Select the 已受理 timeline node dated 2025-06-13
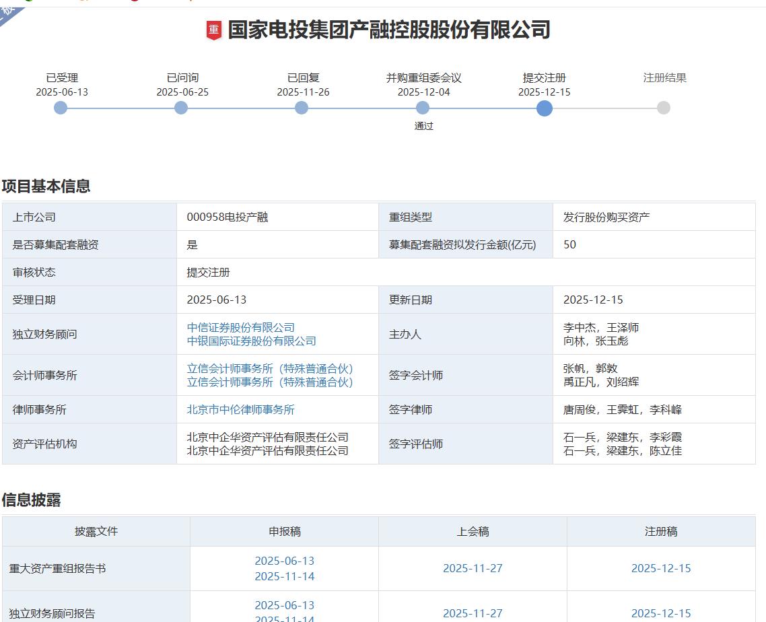Screen dimensions: 766x622 pos(61,108)
